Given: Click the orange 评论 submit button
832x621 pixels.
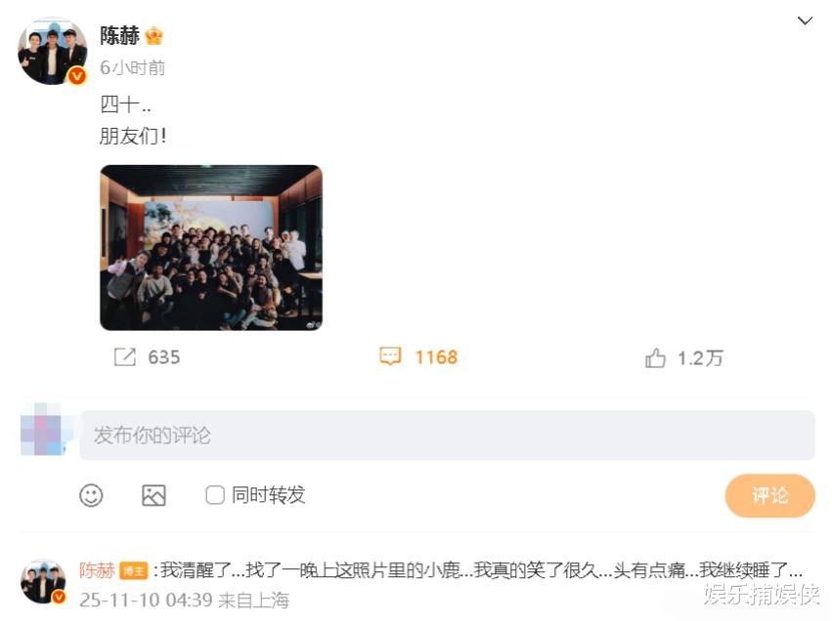Looking at the screenshot, I should pyautogui.click(x=770, y=495).
